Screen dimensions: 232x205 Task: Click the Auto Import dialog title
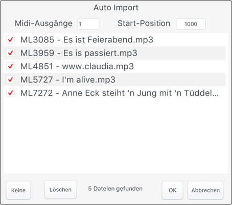point(116,8)
